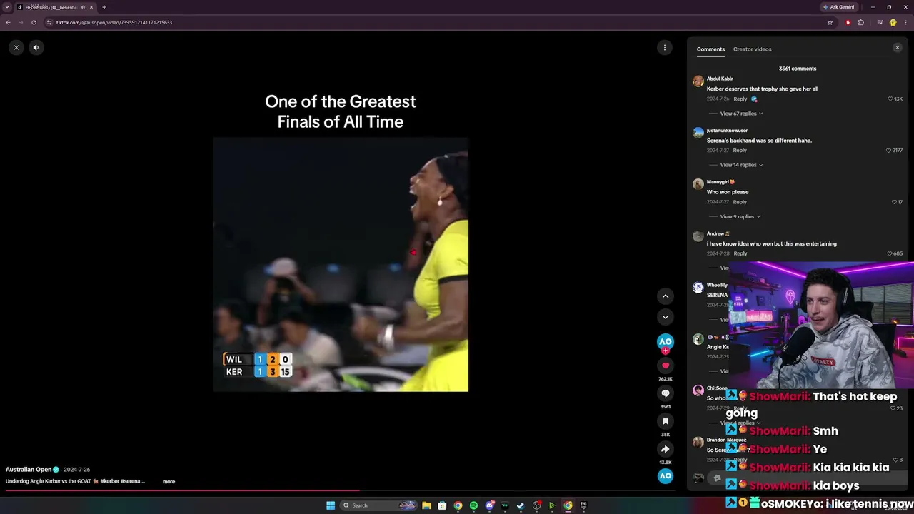Switch to the Comments tab
Viewport: 914px width, 514px height.
[x=710, y=49]
